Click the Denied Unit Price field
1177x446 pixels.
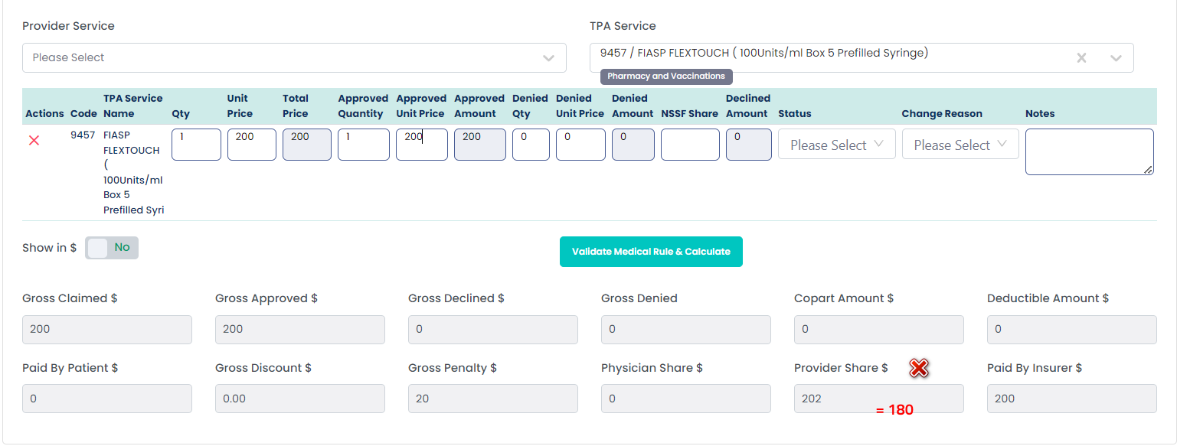(580, 145)
